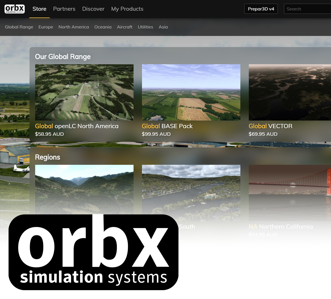Click NA Northern California title
331x299 pixels.
[x=281, y=227]
